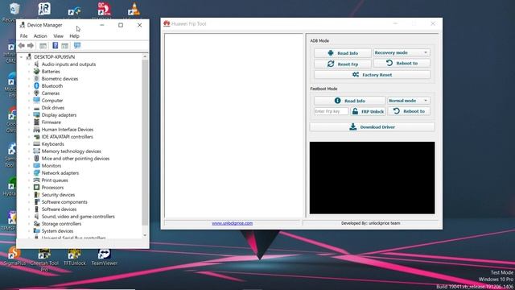Image resolution: width=515 pixels, height=290 pixels.
Task: Select Software components tree item
Action: (64, 202)
